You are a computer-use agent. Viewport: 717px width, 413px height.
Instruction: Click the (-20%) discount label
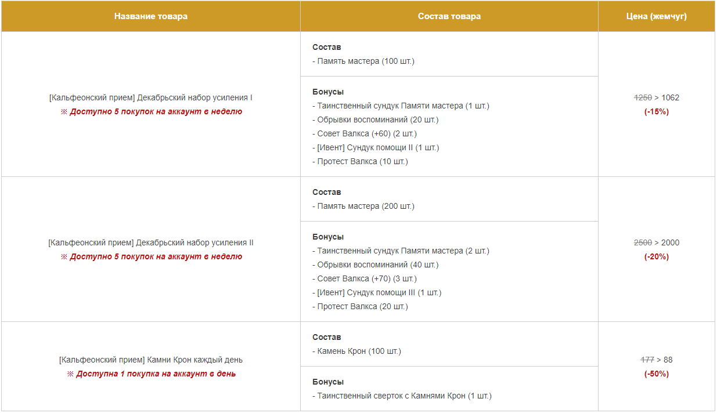(657, 256)
